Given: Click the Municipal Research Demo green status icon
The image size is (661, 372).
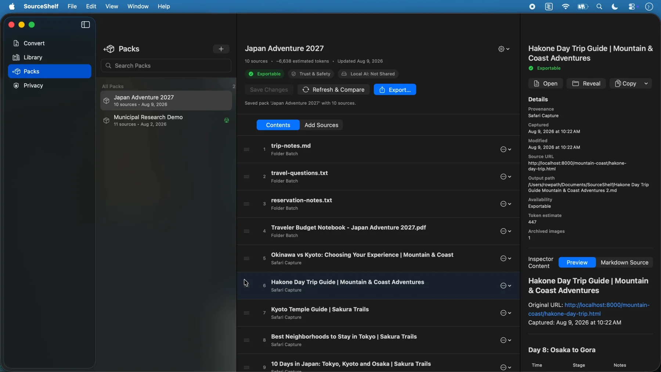Looking at the screenshot, I should pos(227,120).
